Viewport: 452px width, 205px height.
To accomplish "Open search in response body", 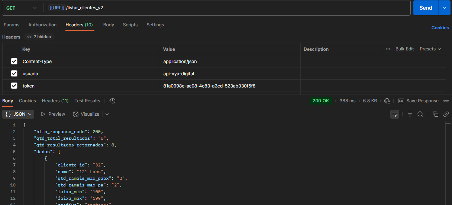I will tap(420, 114).
